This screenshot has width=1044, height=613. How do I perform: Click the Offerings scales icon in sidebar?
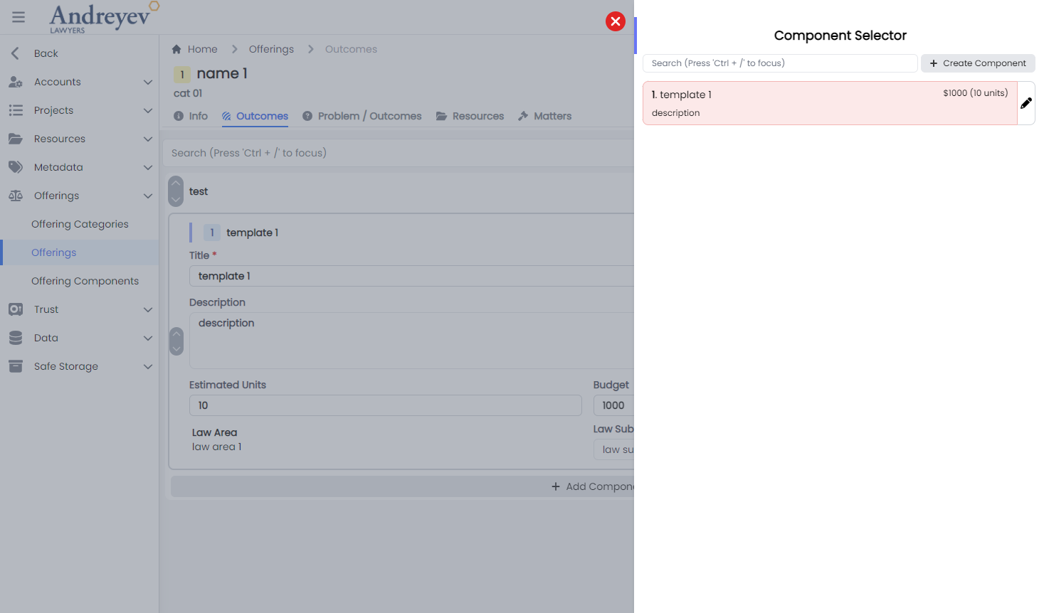point(15,196)
